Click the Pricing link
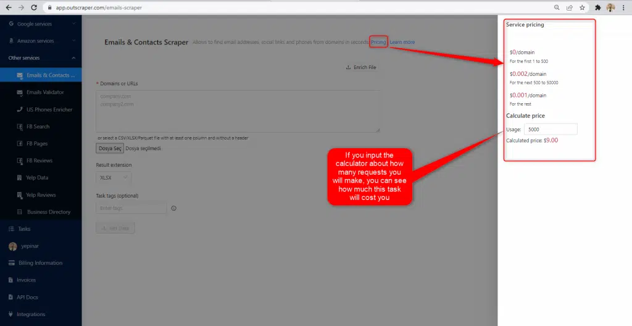The height and width of the screenshot is (326, 632). pyautogui.click(x=378, y=42)
